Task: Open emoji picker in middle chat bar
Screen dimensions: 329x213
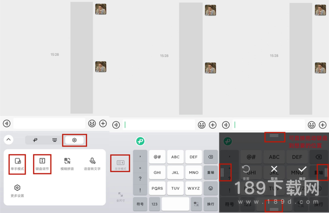Action: pos(202,125)
